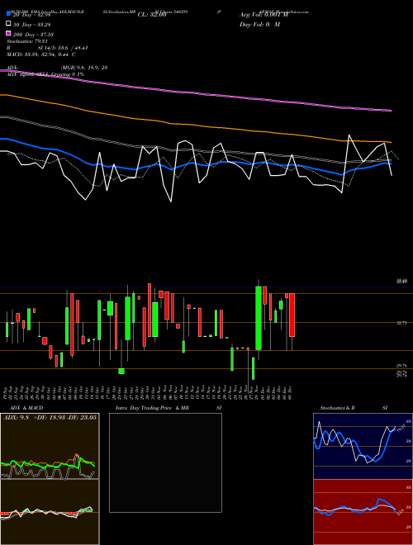Screen dimensions: 413x545
Task: Click the red RSI chart panel
Action: (363, 512)
